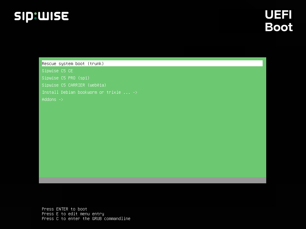The image size is (306, 229).
Task: Click the UEFI Boot label
Action: point(279,21)
